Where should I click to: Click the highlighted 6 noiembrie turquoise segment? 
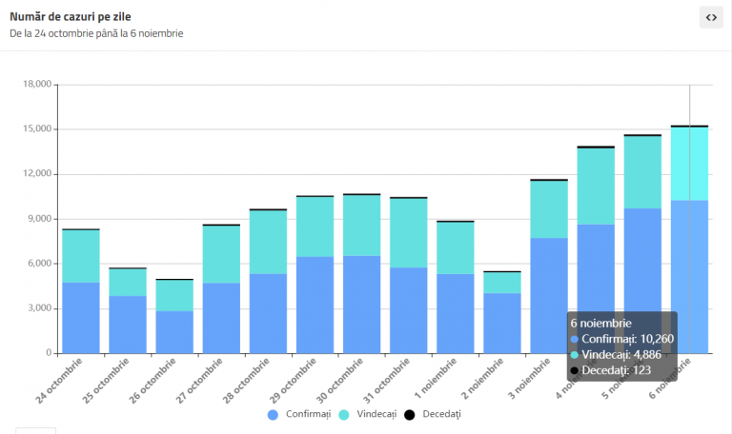[689, 164]
